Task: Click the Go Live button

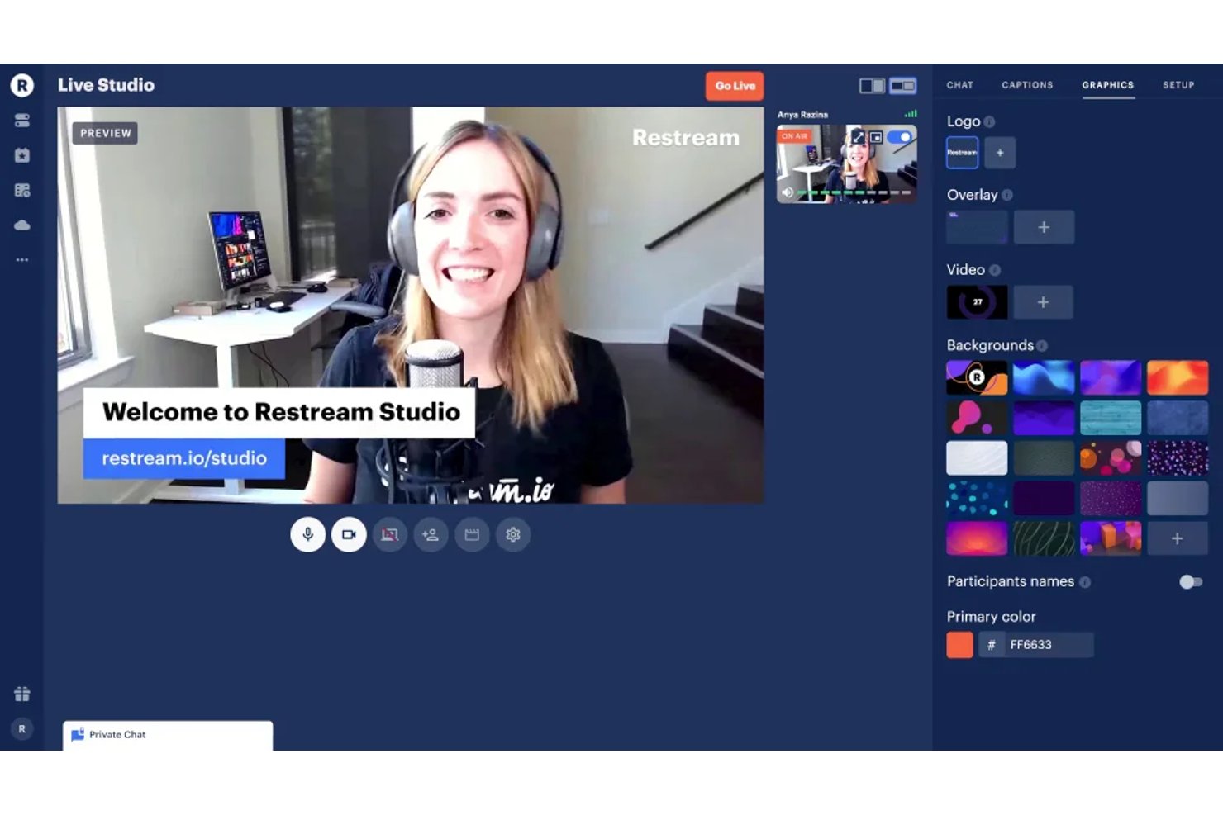Action: pyautogui.click(x=735, y=86)
